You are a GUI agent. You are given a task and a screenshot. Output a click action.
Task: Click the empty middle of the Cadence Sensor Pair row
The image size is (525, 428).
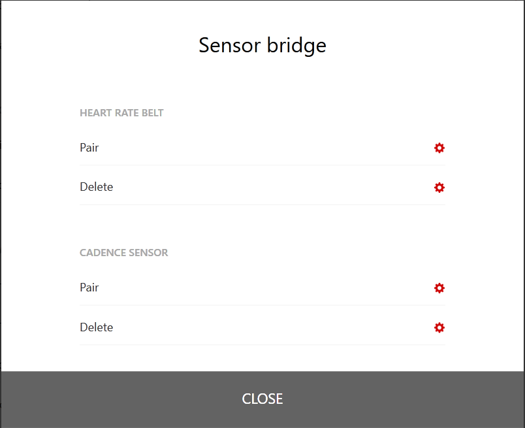tap(262, 288)
